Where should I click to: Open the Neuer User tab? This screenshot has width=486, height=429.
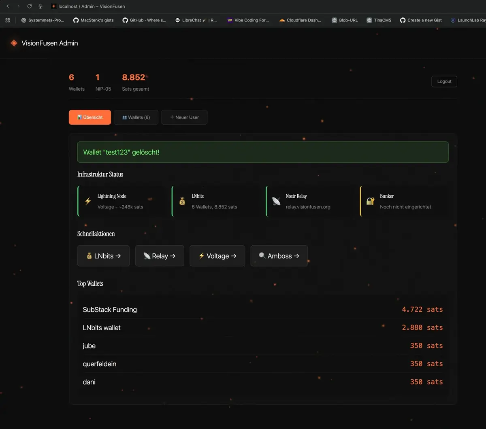[x=184, y=117]
